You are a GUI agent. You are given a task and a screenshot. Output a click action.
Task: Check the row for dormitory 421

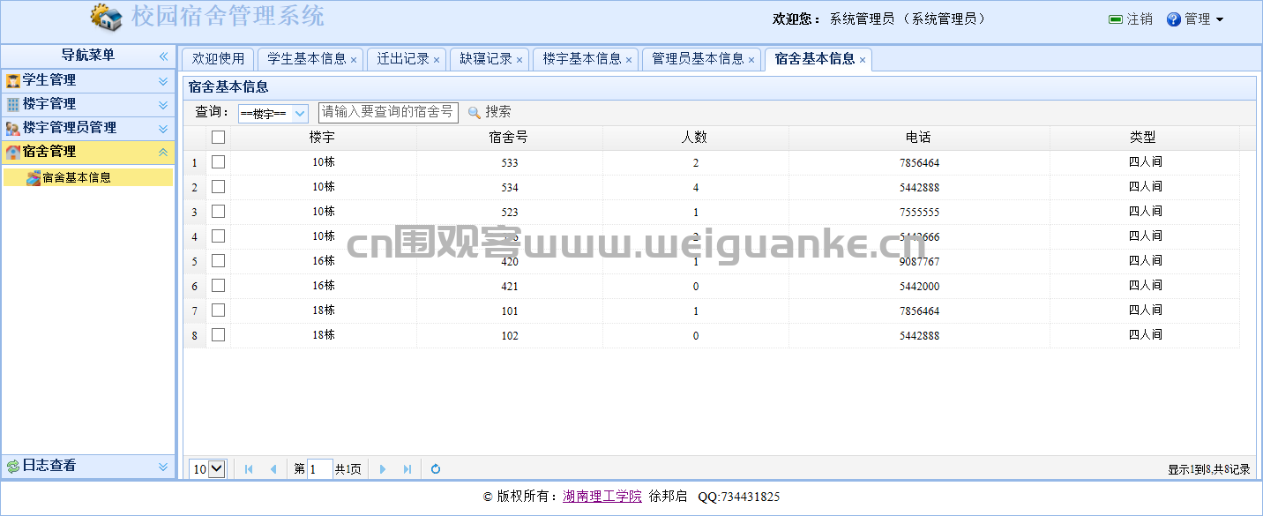coord(219,286)
